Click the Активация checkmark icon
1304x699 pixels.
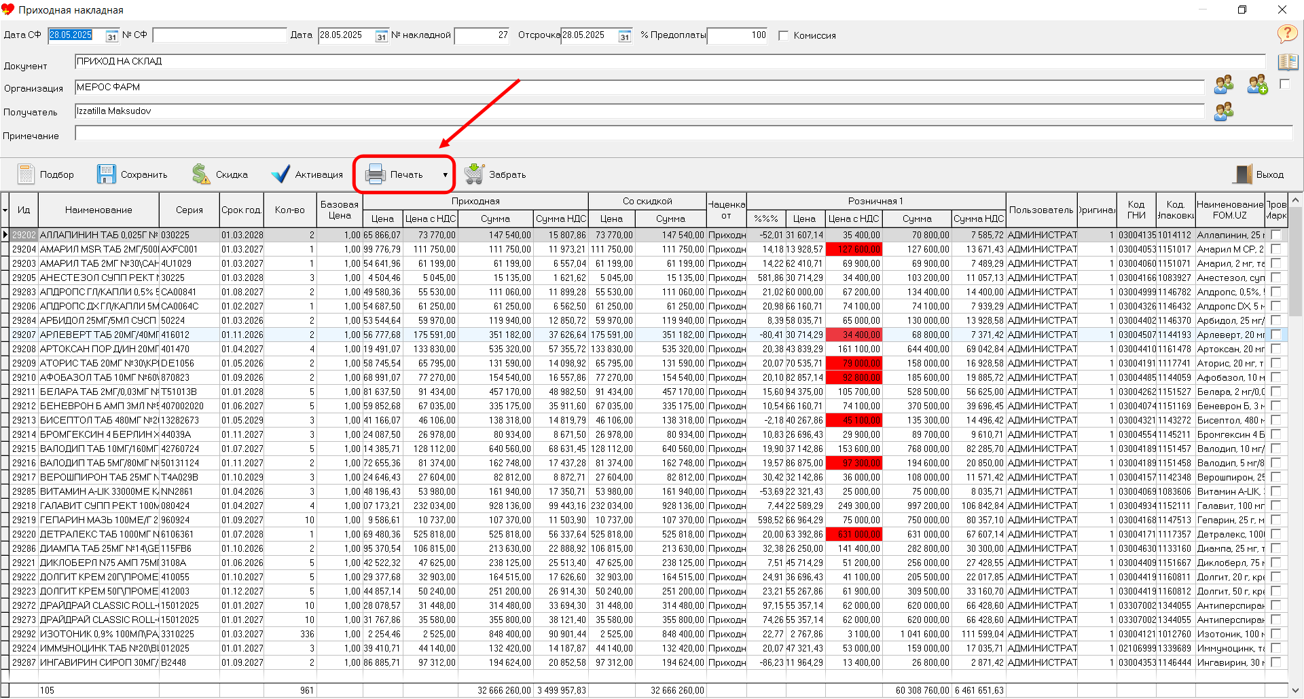(280, 174)
